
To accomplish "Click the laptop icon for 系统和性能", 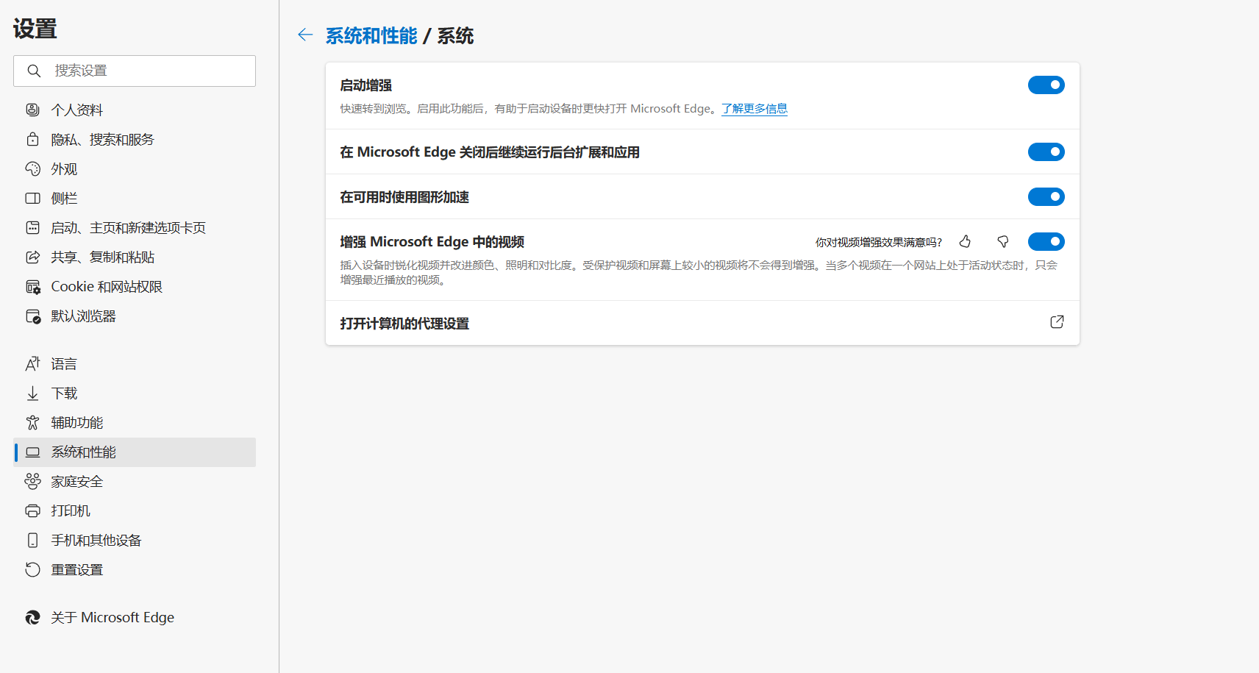I will (32, 452).
